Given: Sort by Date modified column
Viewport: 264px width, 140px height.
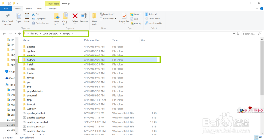Looking at the screenshot, I should (x=92, y=40).
